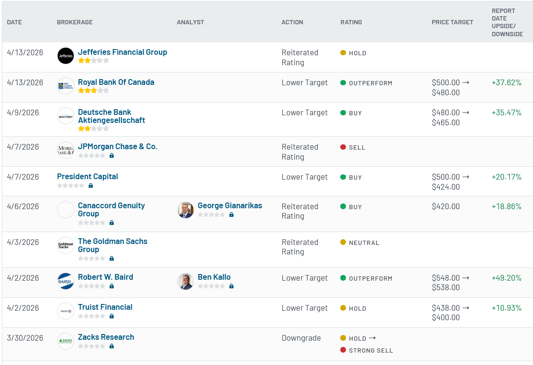Click the lock icon under JPMorgan Chase & Co.
The height and width of the screenshot is (365, 533).
point(111,156)
